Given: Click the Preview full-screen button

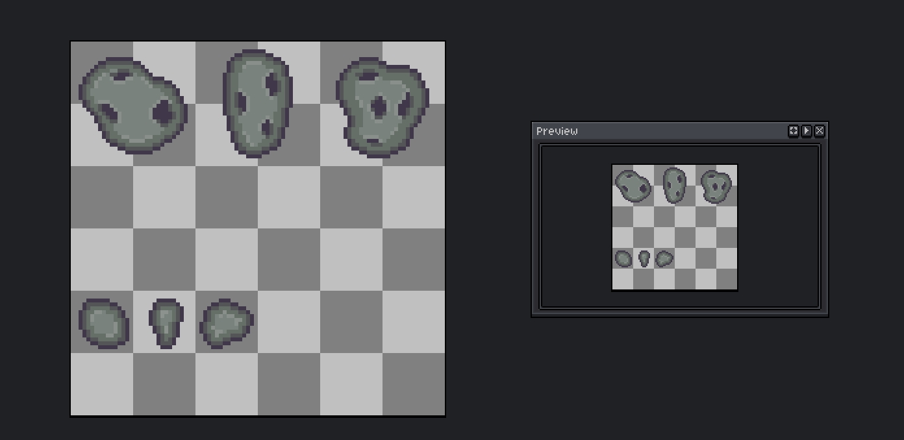Looking at the screenshot, I should pos(793,131).
